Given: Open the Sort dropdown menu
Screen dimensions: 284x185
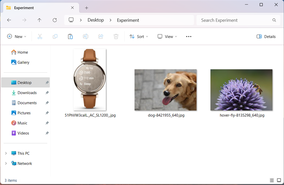Looking at the screenshot, I should coord(139,36).
